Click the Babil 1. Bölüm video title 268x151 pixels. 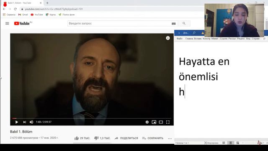21,132
